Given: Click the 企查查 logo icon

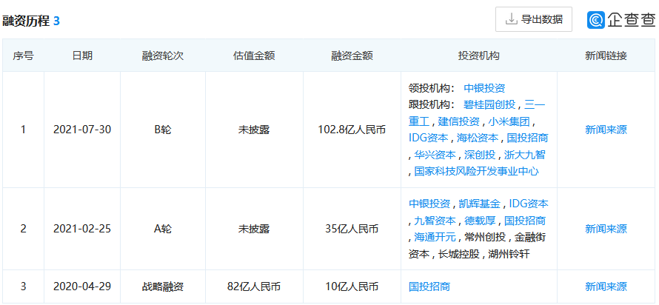Looking at the screenshot, I should tap(596, 20).
